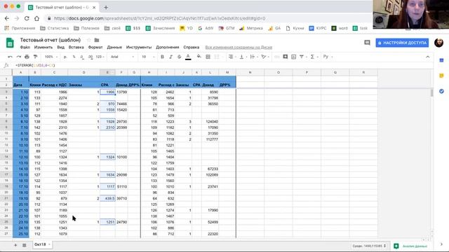
Task: Click the НАСТРОЙКИ ДОСТУПА share button
Action: click(x=402, y=43)
